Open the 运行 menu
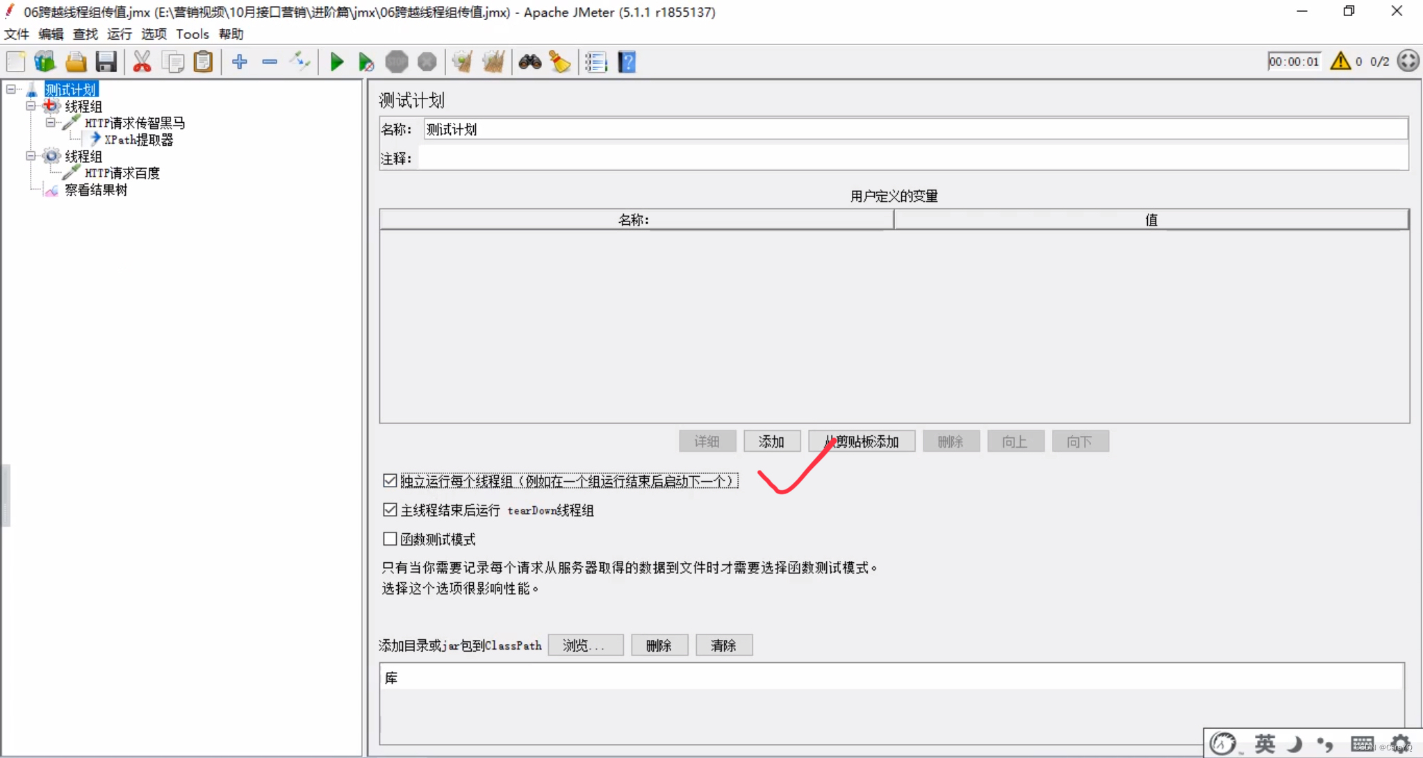The image size is (1423, 758). [120, 34]
